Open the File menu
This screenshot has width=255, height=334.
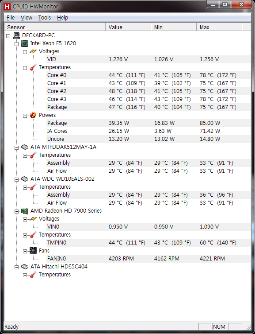tap(11, 18)
